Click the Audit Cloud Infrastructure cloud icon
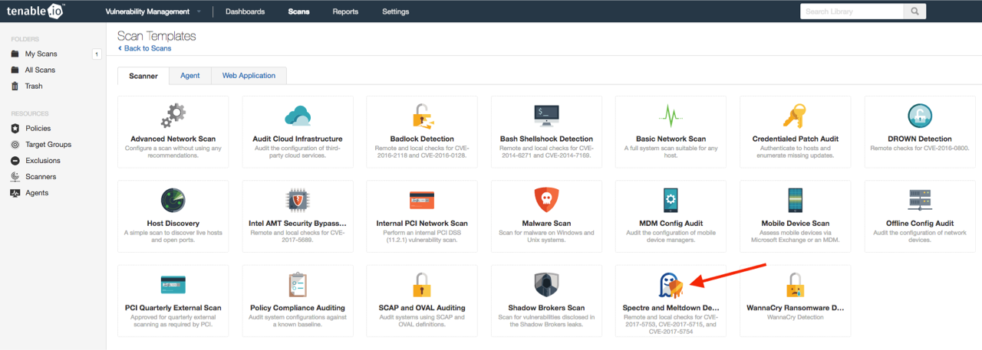Image resolution: width=982 pixels, height=350 pixels. point(297,116)
